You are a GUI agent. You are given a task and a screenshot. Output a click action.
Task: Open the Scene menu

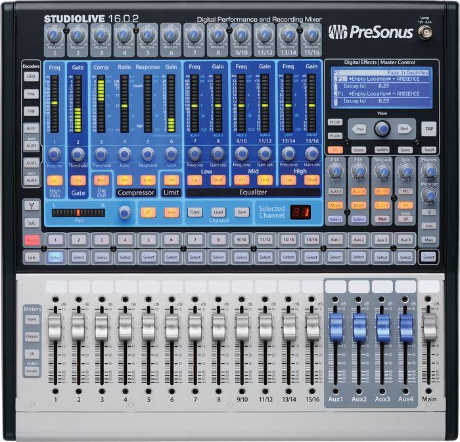coord(358,150)
